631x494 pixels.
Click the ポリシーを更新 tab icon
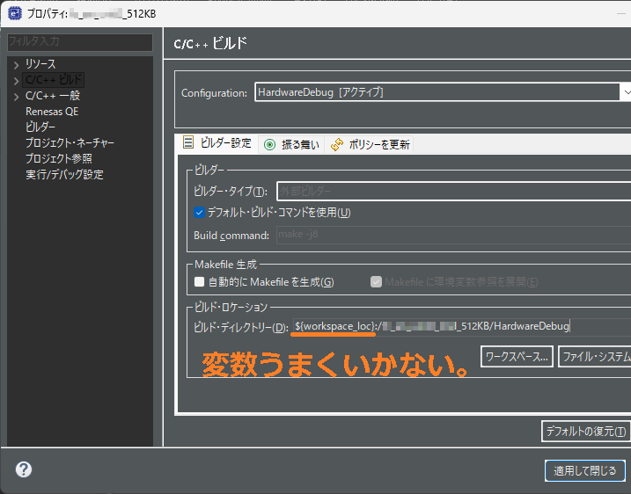coord(337,144)
